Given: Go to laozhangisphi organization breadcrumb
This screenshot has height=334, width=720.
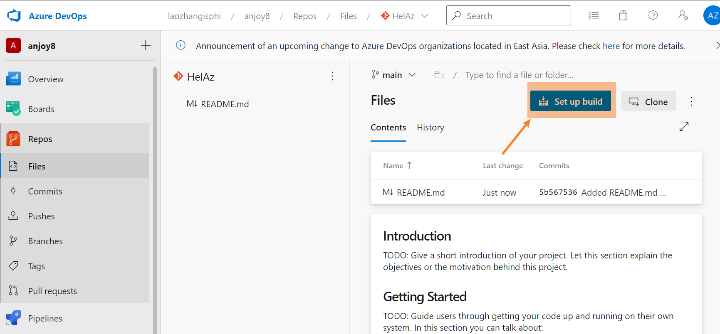Looking at the screenshot, I should [x=194, y=16].
